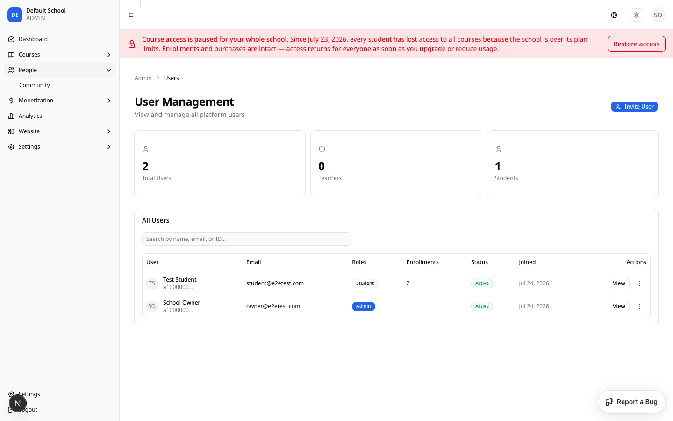Click the Roles column header
Image resolution: width=673 pixels, height=421 pixels.
[x=359, y=262]
